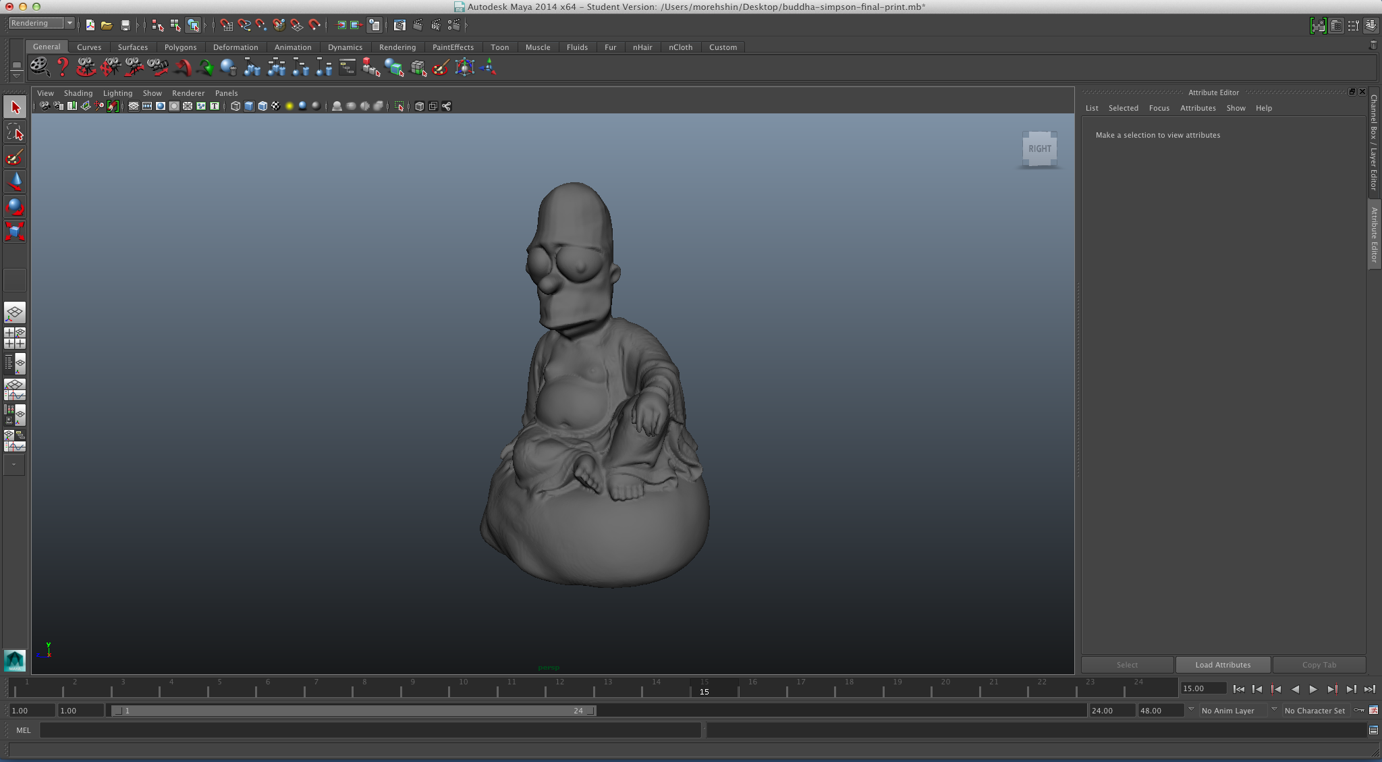Click the Load Attributes button
This screenshot has height=762, width=1382.
point(1223,665)
